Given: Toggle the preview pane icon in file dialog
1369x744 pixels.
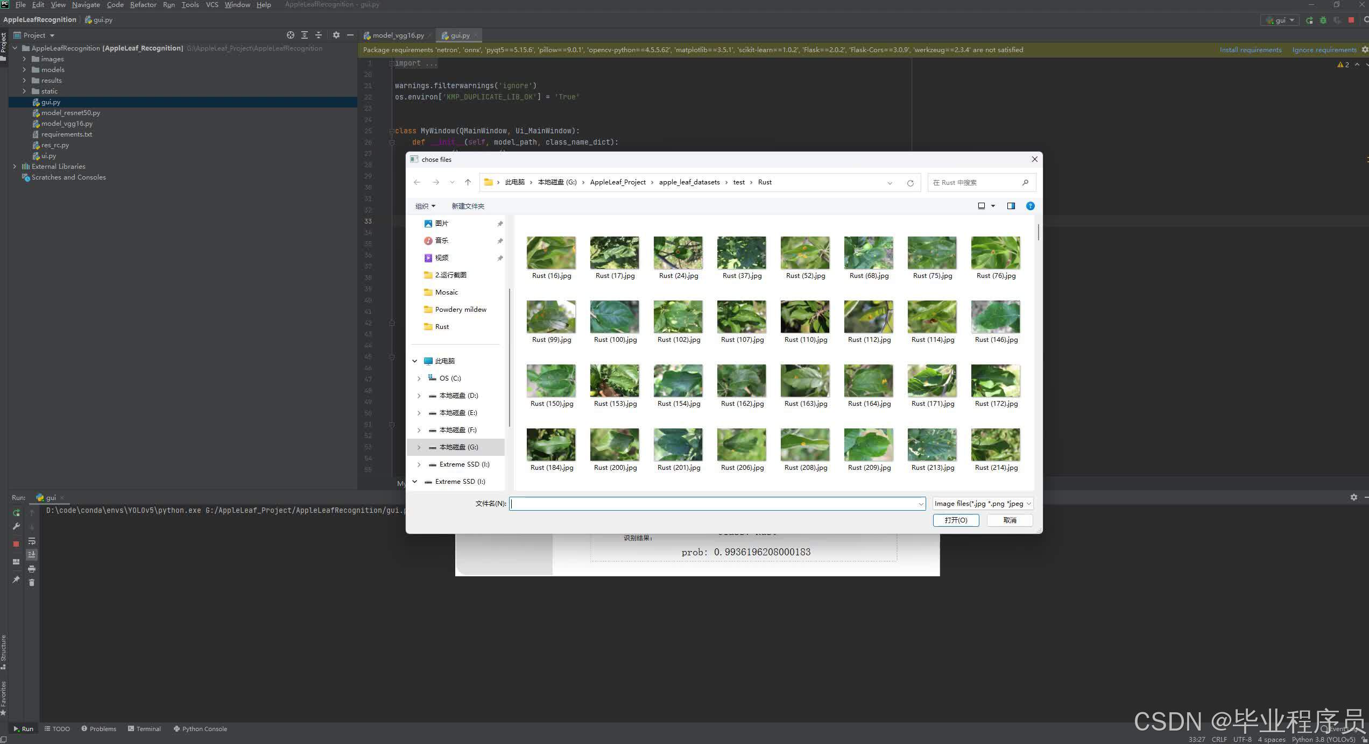Looking at the screenshot, I should [x=1011, y=206].
